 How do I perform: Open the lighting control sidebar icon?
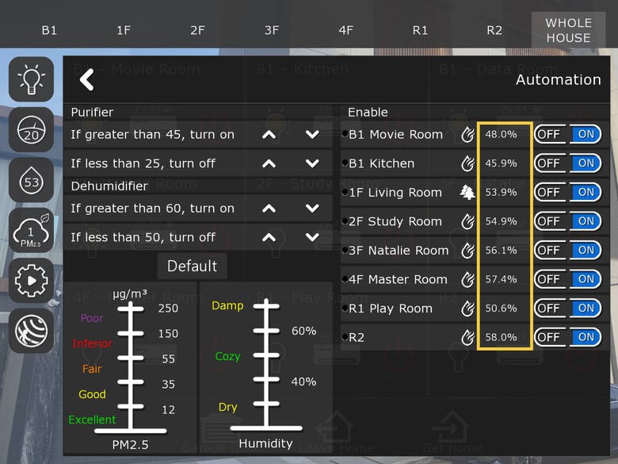pos(31,79)
